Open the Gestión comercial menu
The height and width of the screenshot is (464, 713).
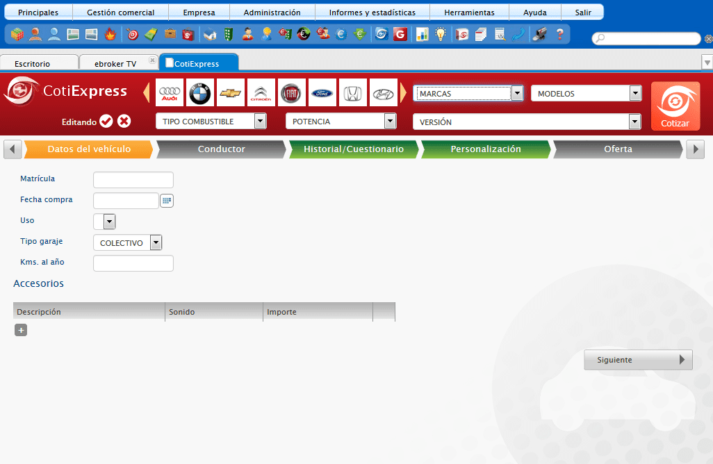(120, 13)
